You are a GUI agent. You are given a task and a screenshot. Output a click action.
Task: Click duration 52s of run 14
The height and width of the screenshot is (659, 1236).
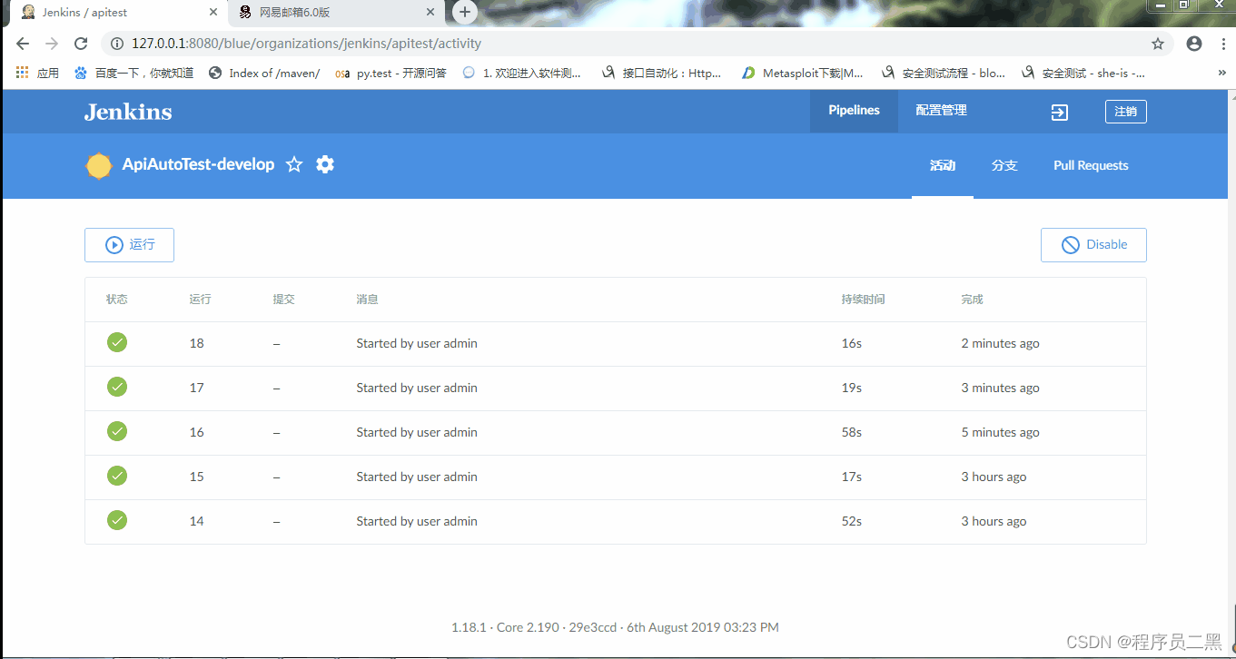tap(852, 522)
